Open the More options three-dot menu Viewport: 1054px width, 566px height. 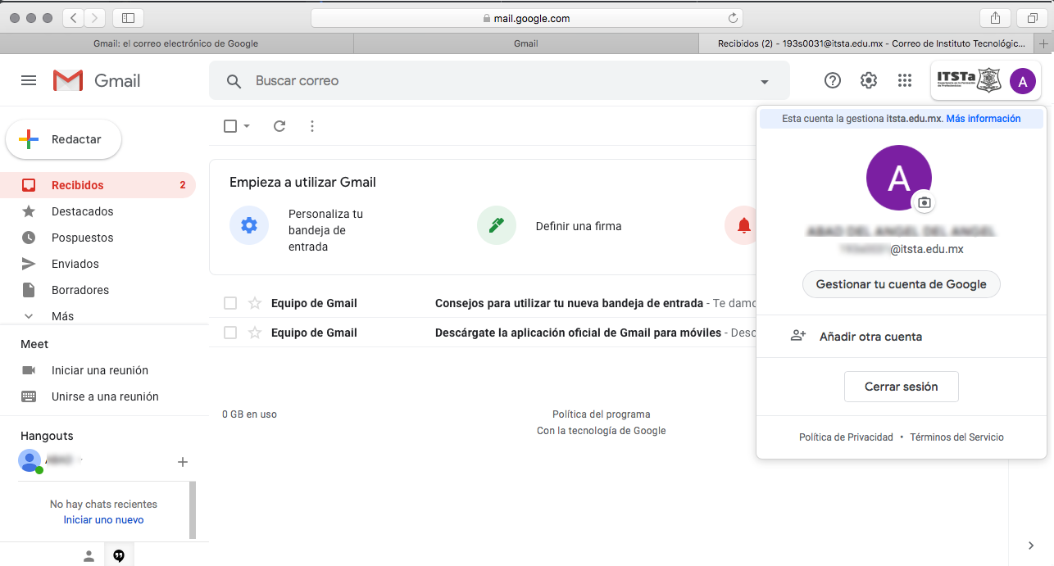click(311, 126)
